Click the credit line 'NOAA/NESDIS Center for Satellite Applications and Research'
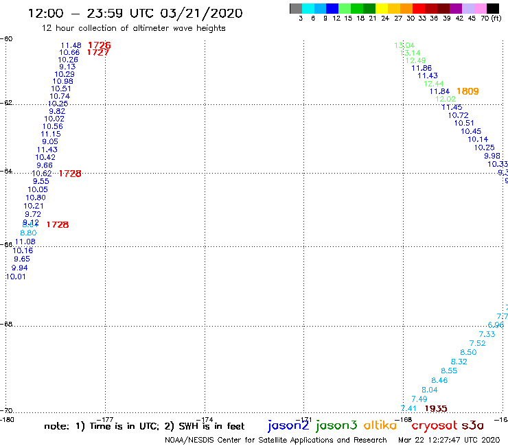The width and height of the screenshot is (508, 446). click(276, 441)
